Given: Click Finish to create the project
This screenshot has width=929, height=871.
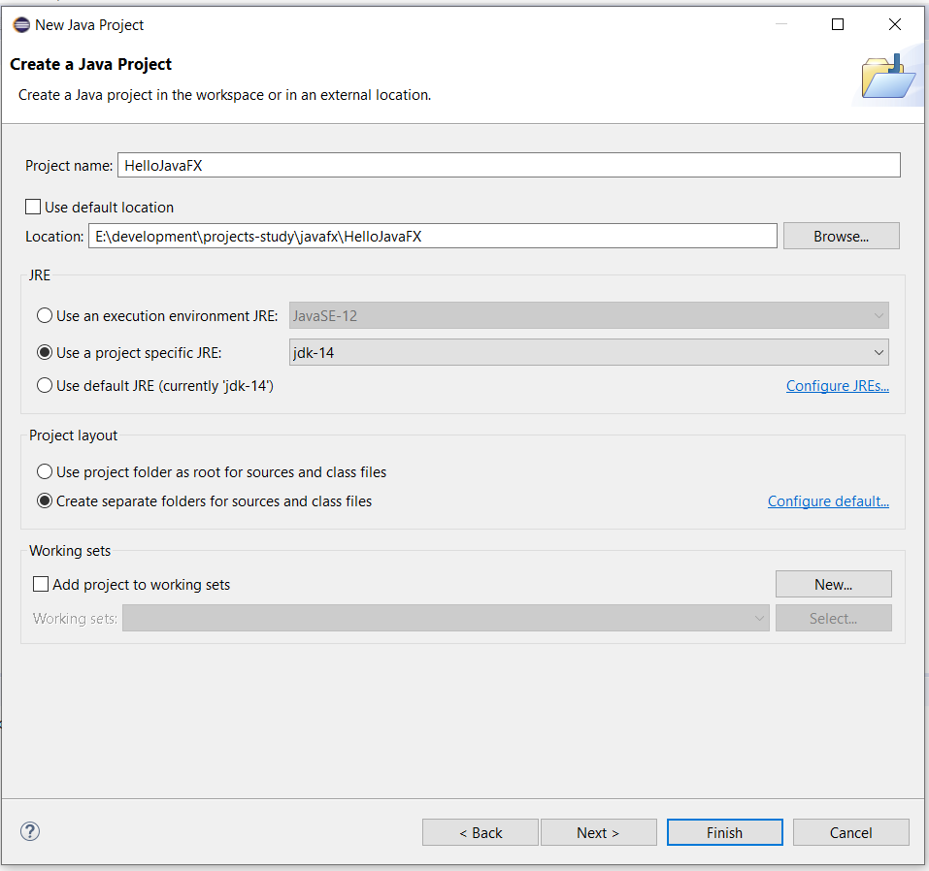Looking at the screenshot, I should pos(724,832).
